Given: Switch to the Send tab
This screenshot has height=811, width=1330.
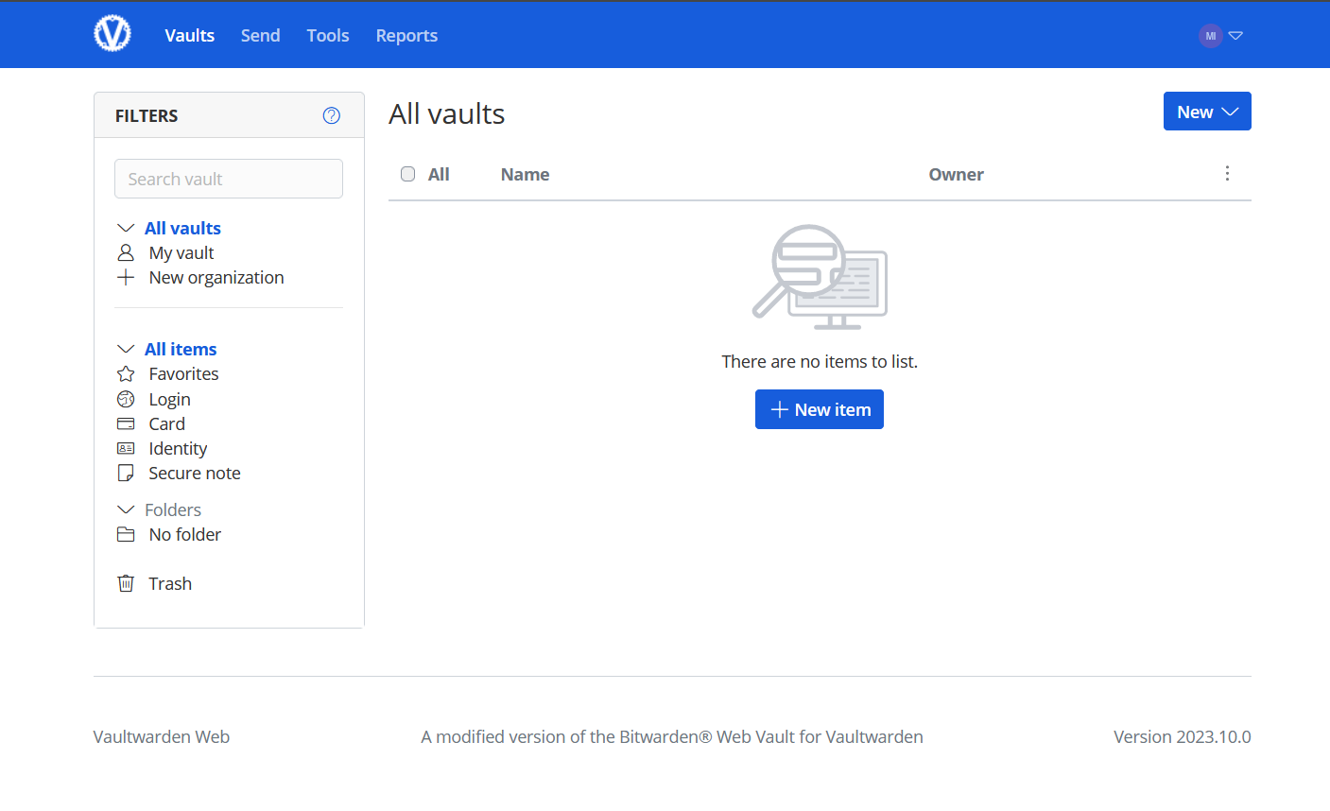Looking at the screenshot, I should tap(260, 35).
